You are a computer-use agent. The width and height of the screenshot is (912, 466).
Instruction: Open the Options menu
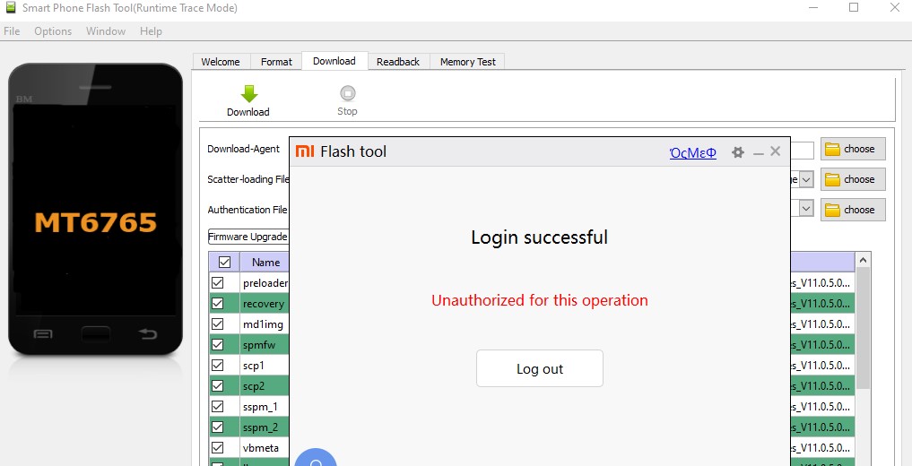click(x=53, y=31)
